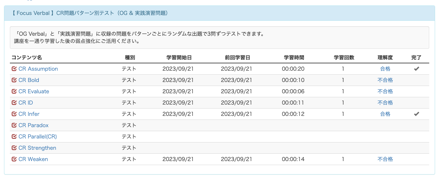
Task: Click the test icon beside CR Bold
Action: coord(14,80)
